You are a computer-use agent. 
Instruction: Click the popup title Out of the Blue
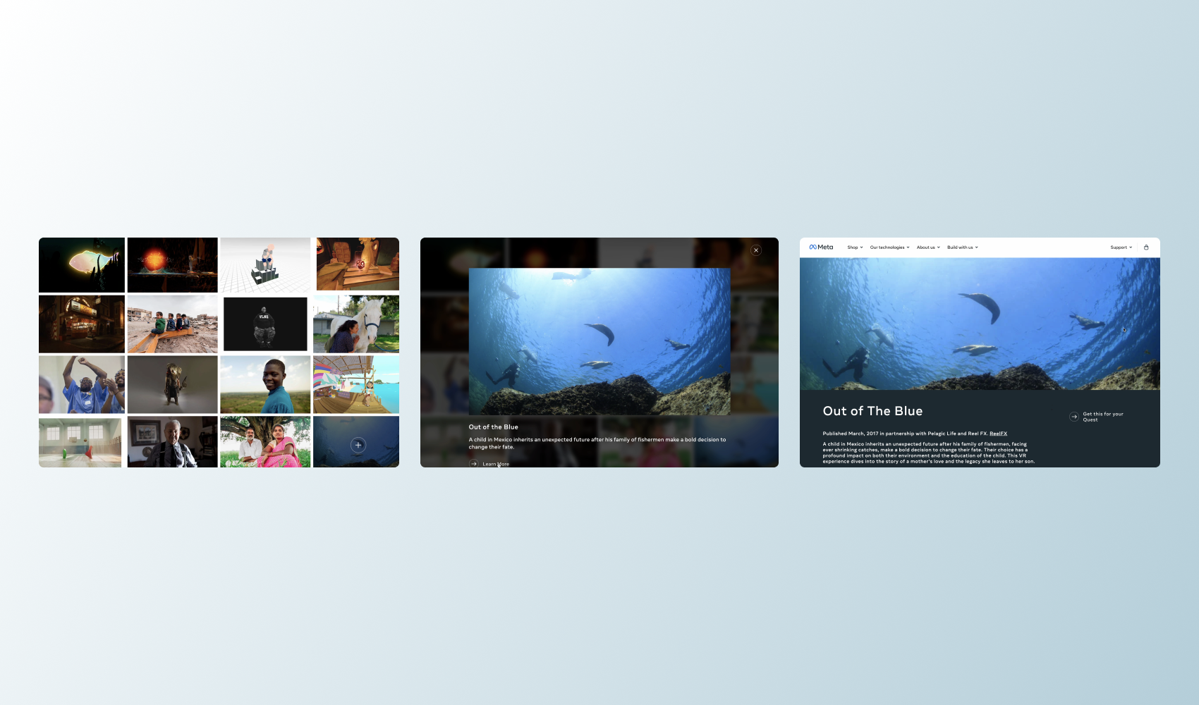click(494, 427)
